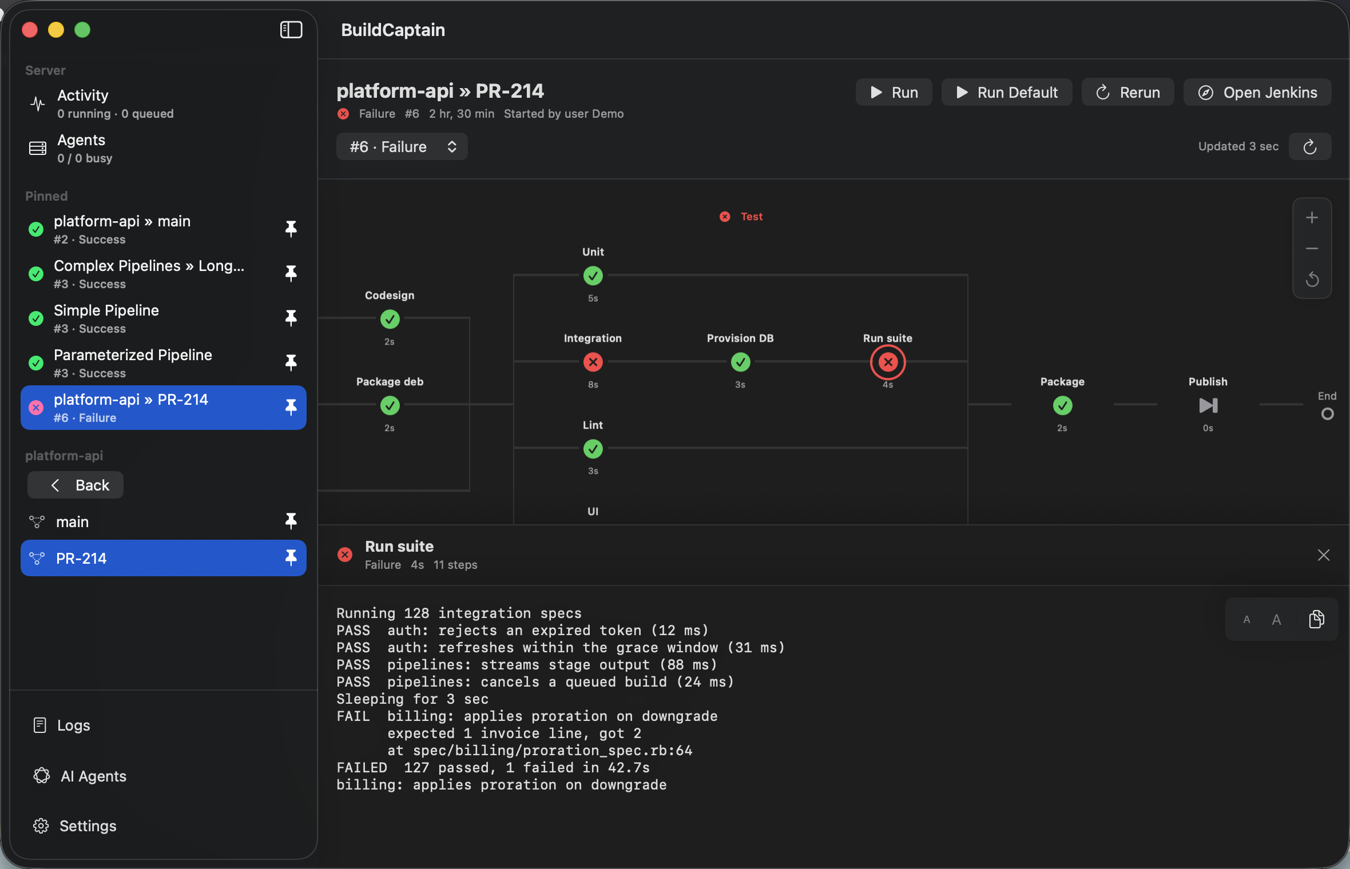Select the Lint stage node
The image size is (1350, 869).
click(x=593, y=449)
